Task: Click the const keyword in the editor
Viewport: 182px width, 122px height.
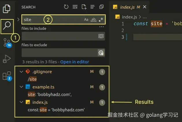Action: click(x=141, y=24)
